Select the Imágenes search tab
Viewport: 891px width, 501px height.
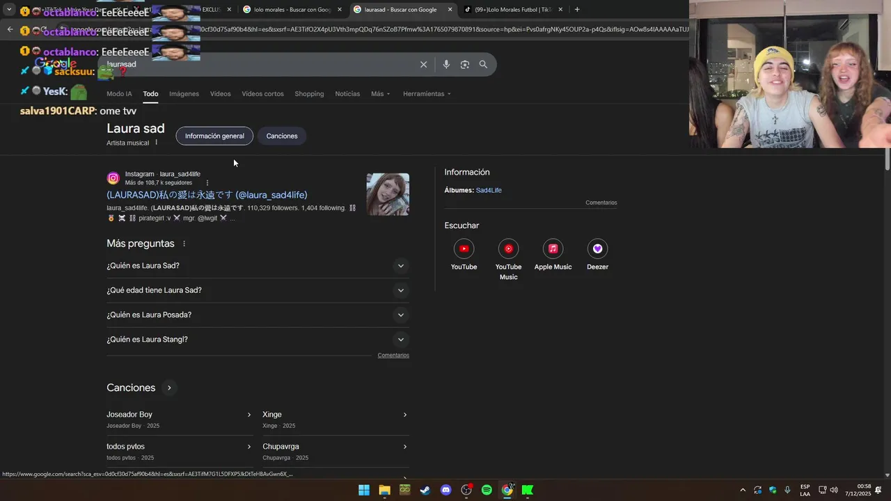click(x=184, y=94)
